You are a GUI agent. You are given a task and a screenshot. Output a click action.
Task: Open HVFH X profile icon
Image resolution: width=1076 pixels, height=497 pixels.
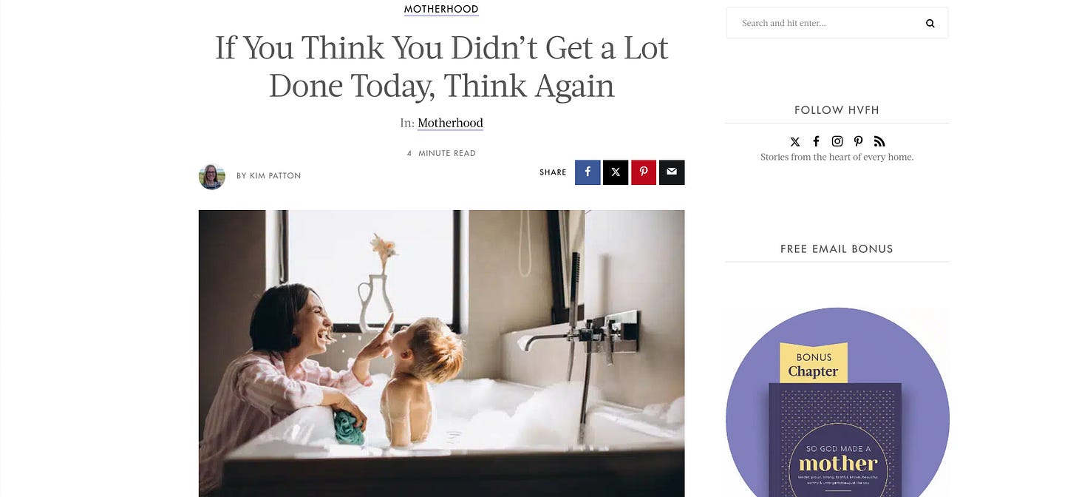tap(795, 141)
